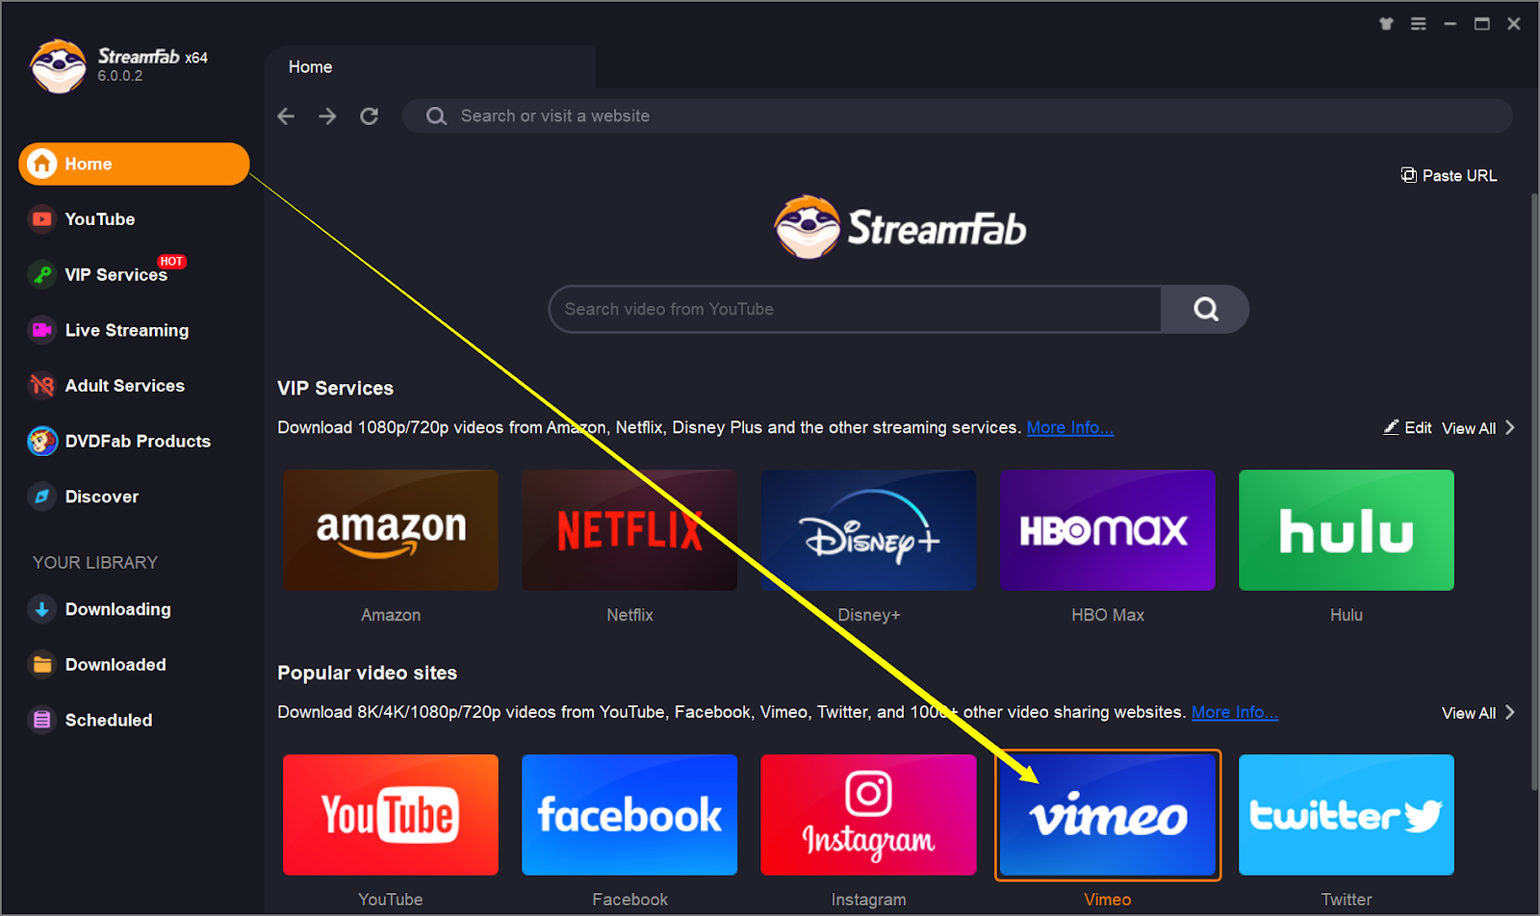
Task: Click the YouTube play icon in sidebar
Action: (x=42, y=219)
